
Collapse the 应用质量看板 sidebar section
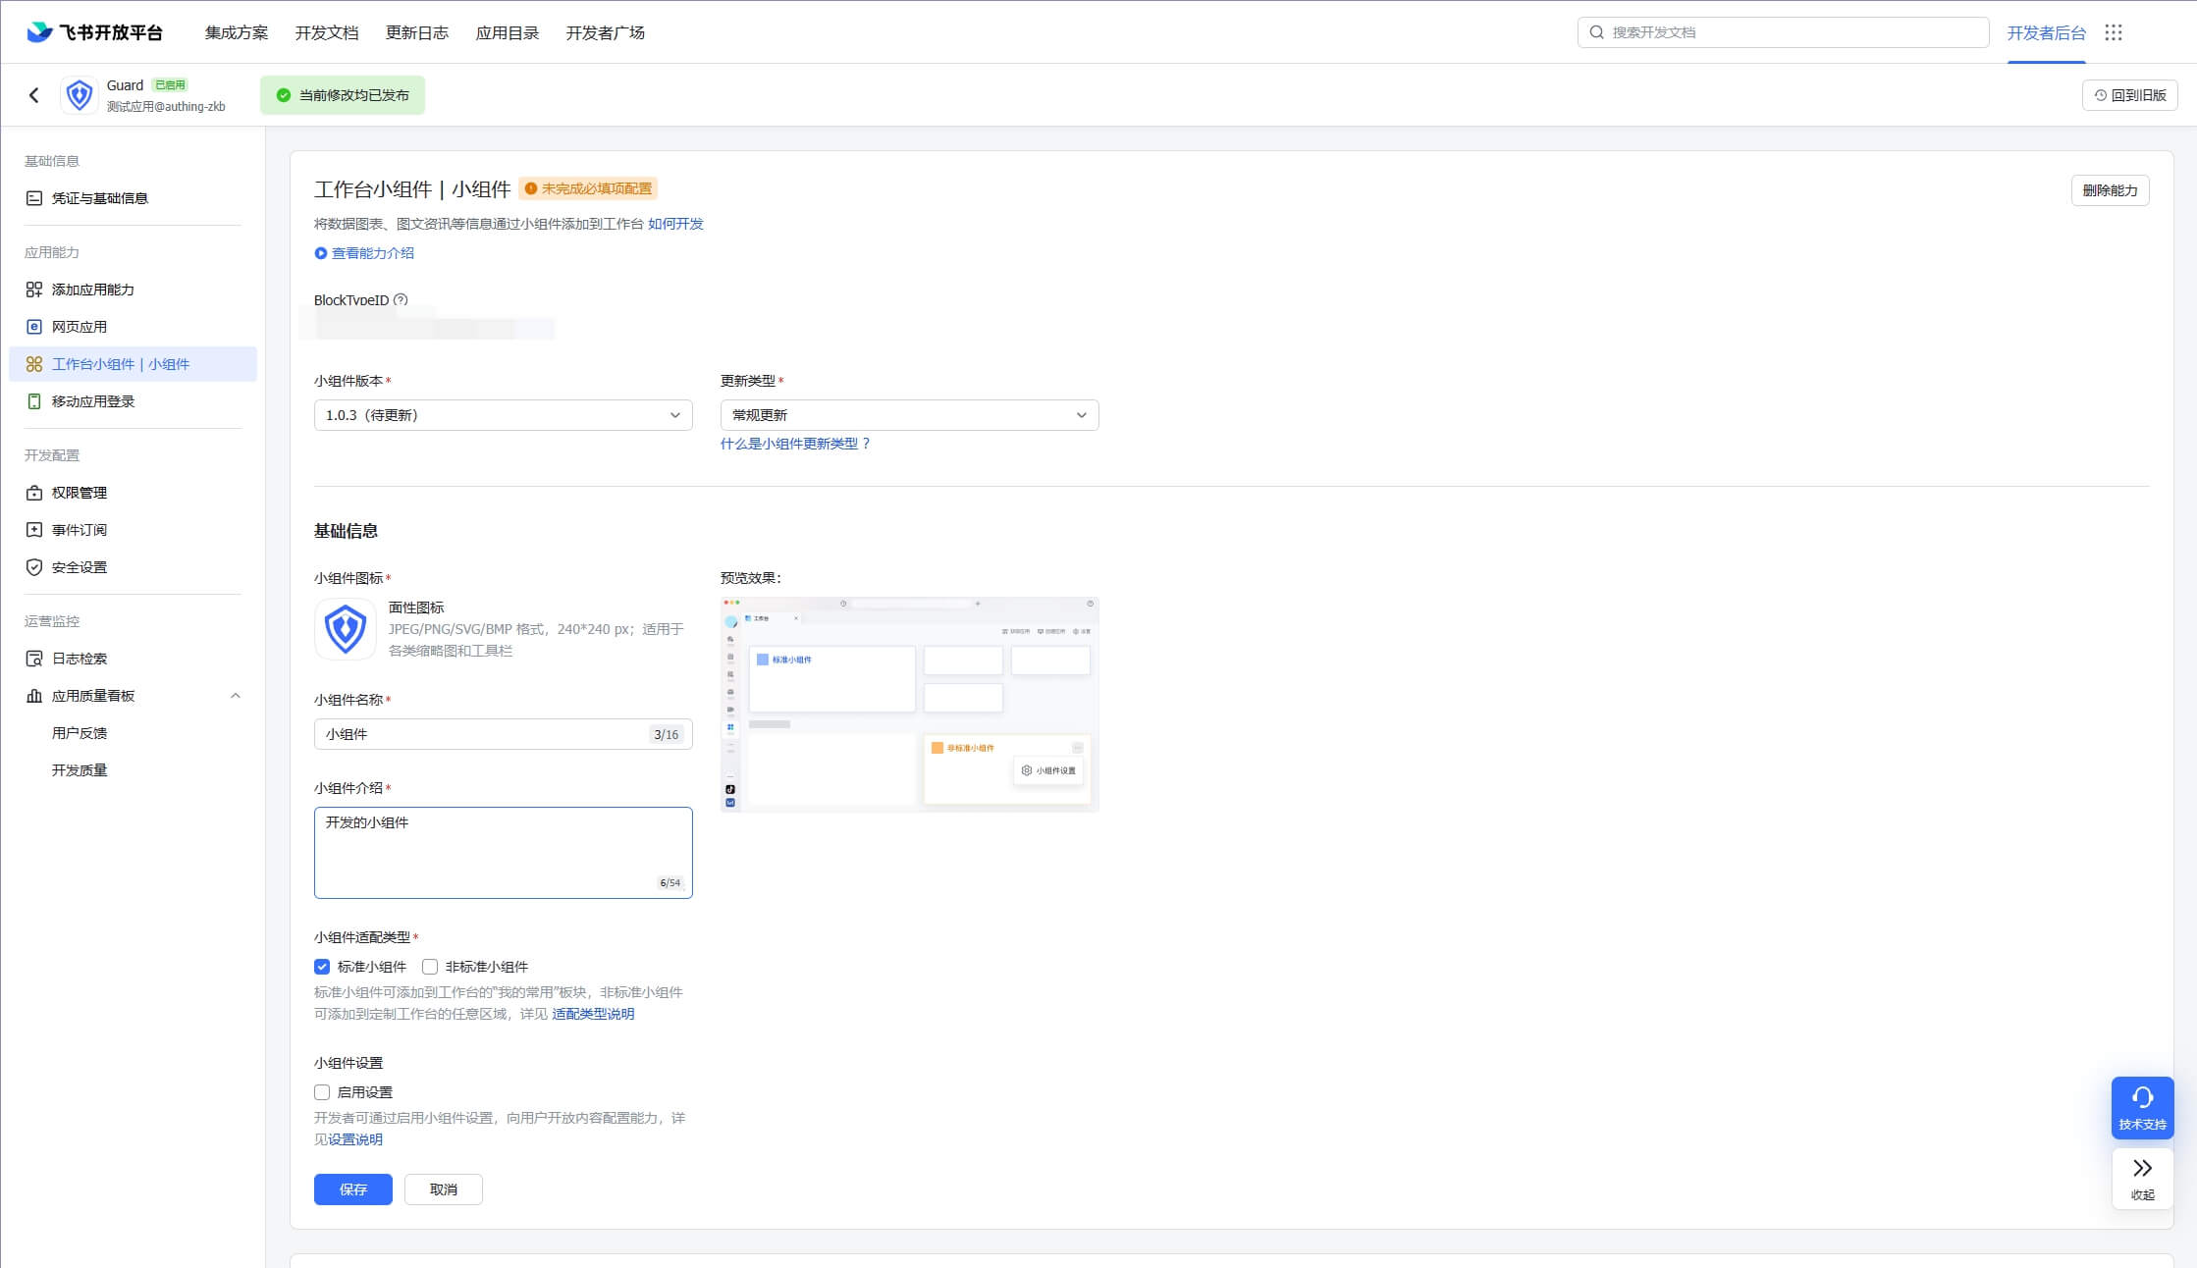tap(235, 696)
